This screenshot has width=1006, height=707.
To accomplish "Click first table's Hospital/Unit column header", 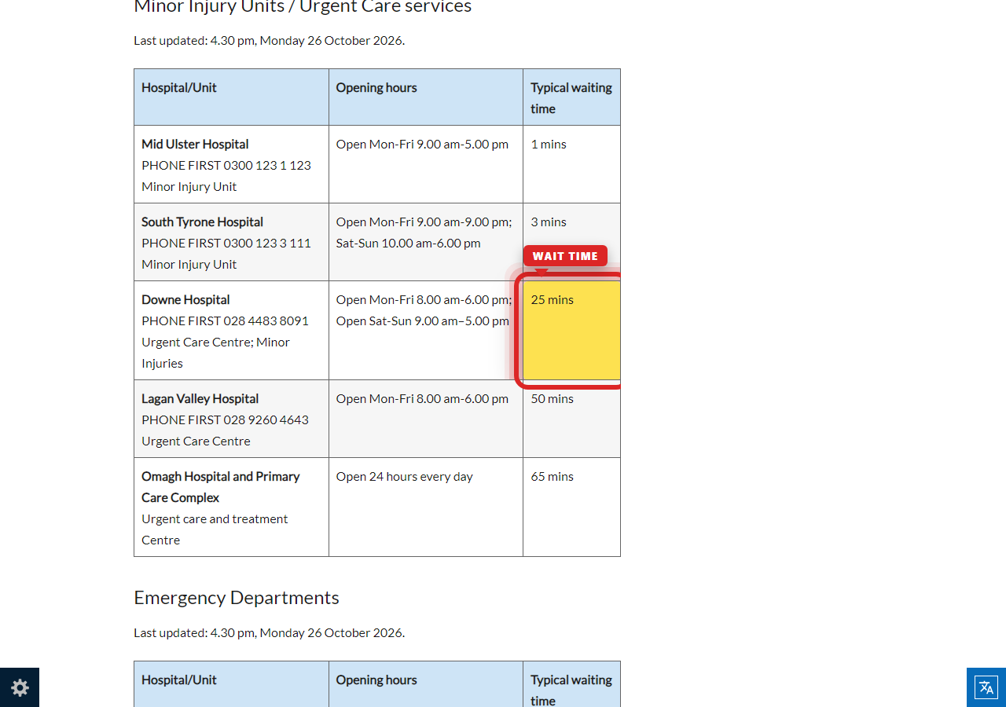I will [x=231, y=97].
